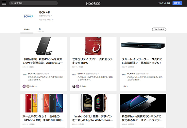The image size is (187, 128).
Task: Follow BCN+R with the follow button
Action: [159, 29]
